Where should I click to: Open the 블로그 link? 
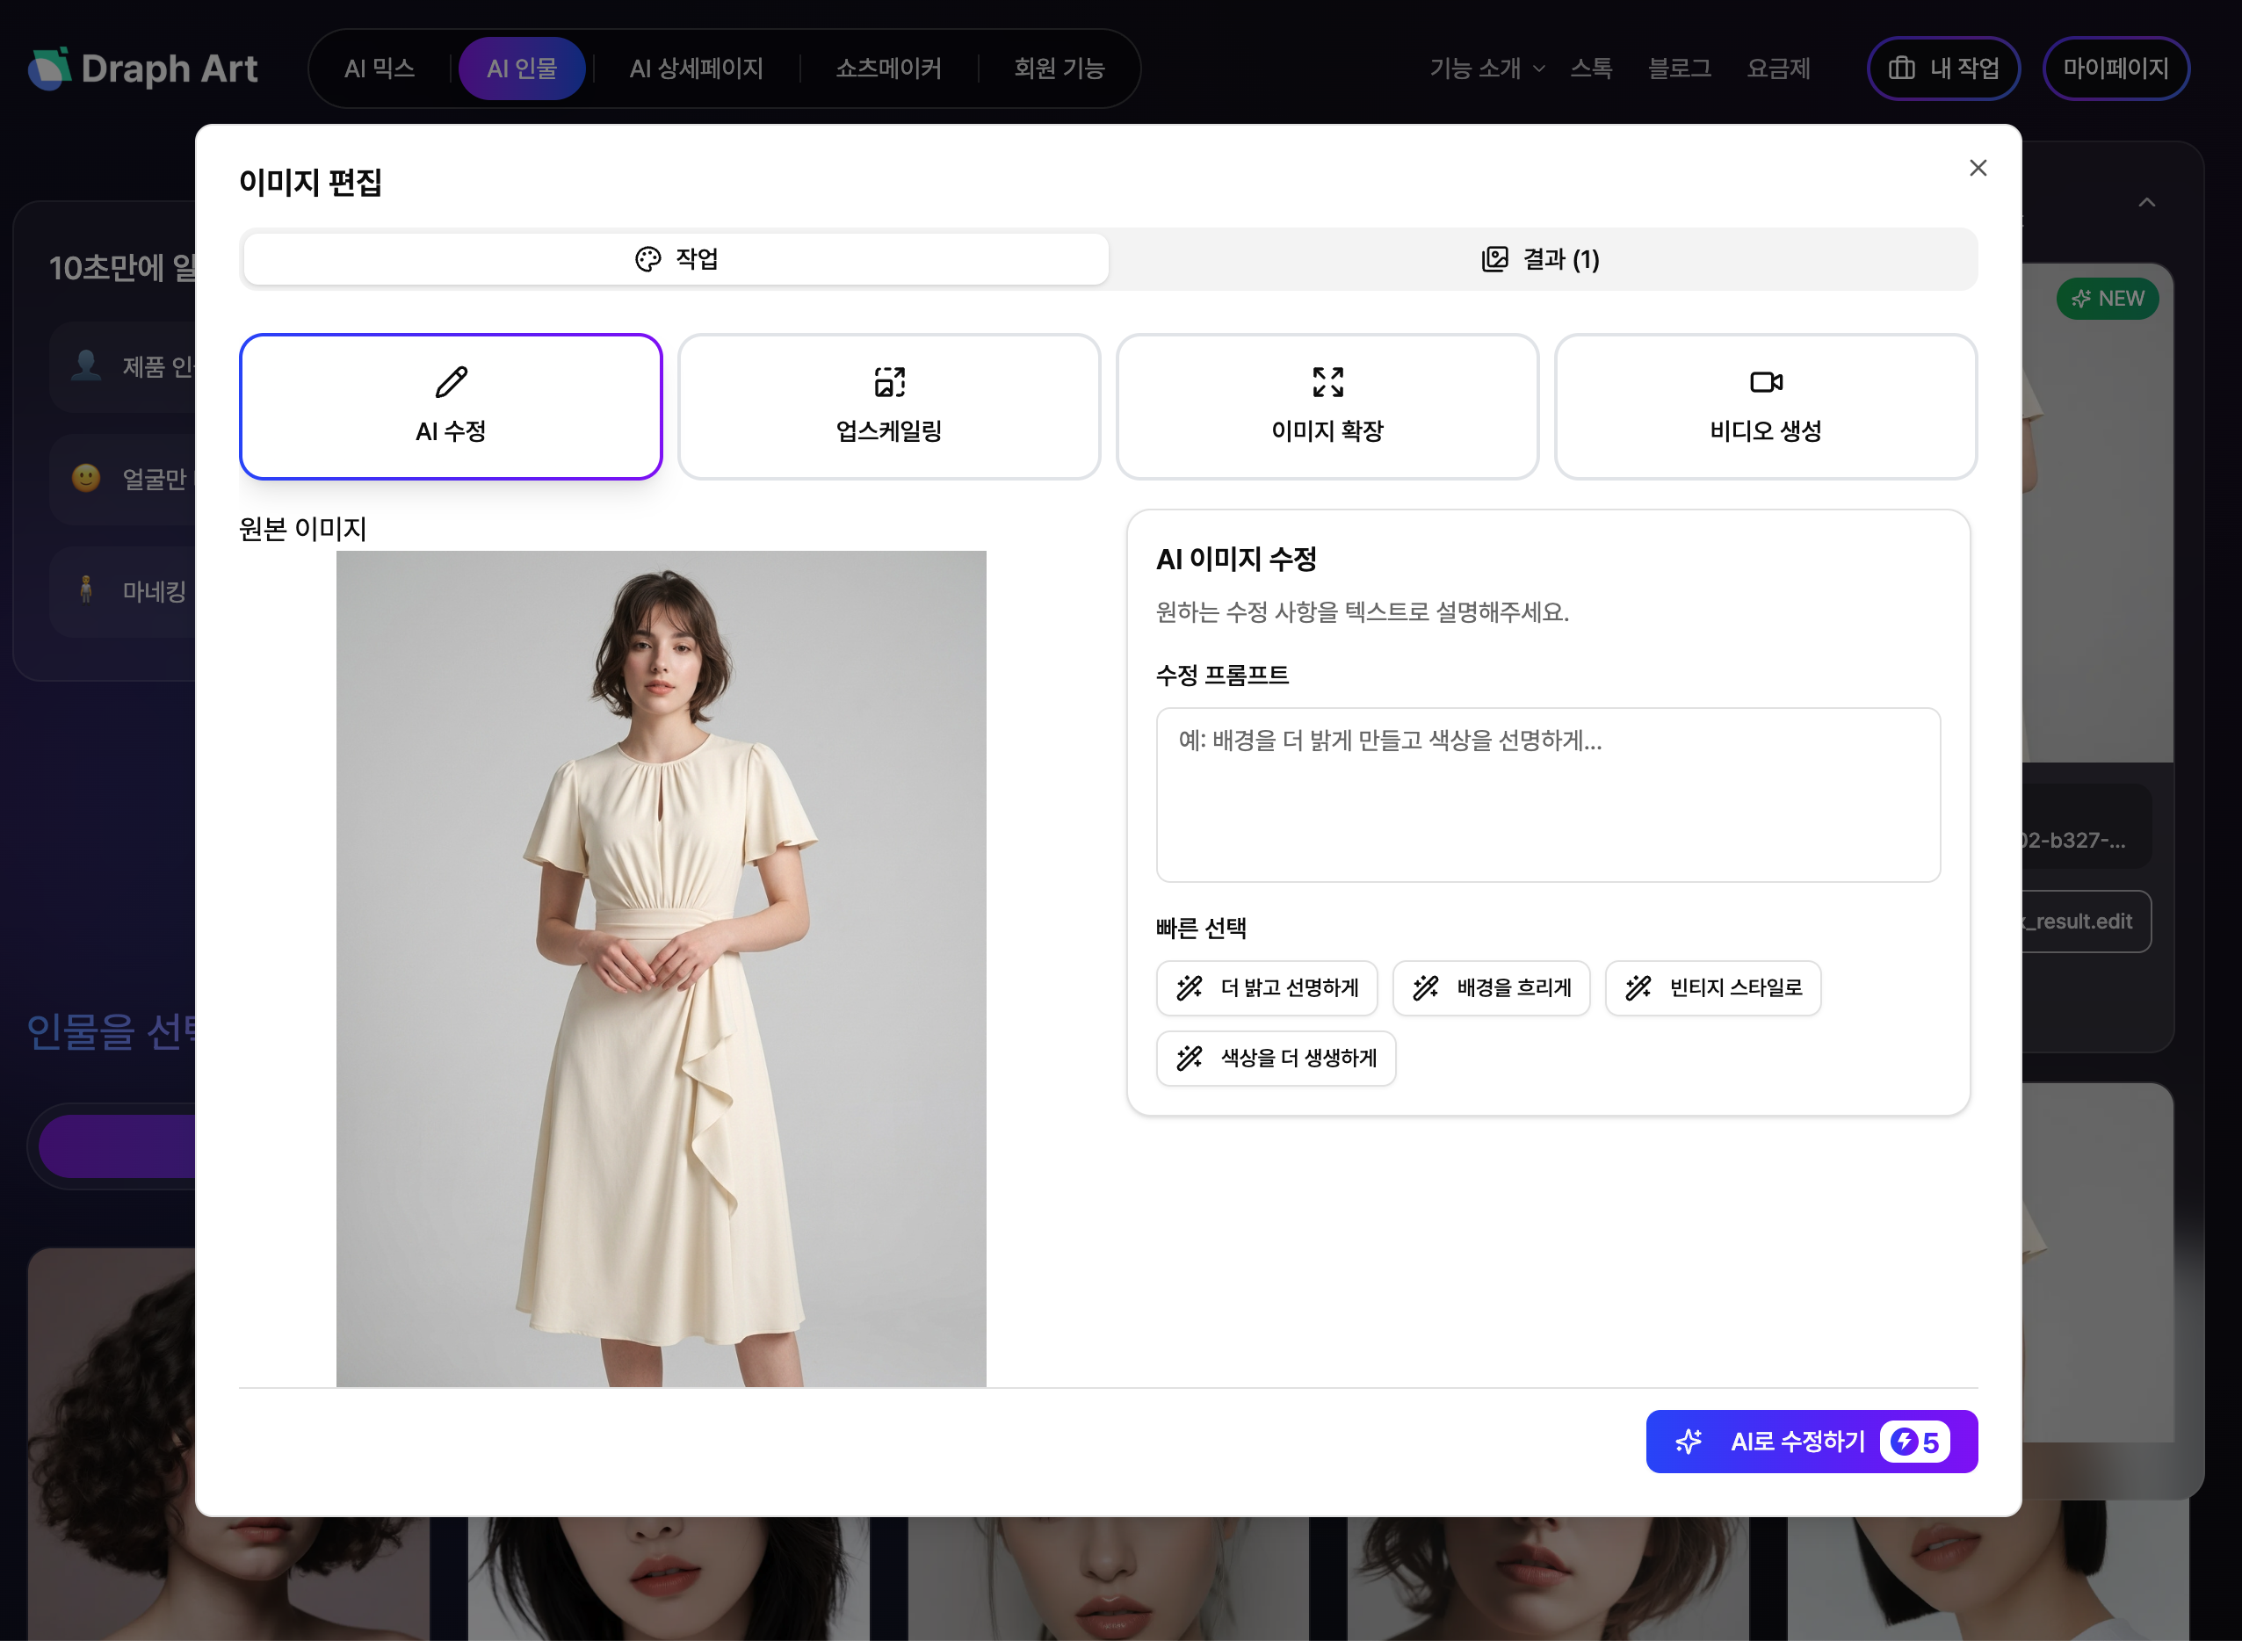1679,69
